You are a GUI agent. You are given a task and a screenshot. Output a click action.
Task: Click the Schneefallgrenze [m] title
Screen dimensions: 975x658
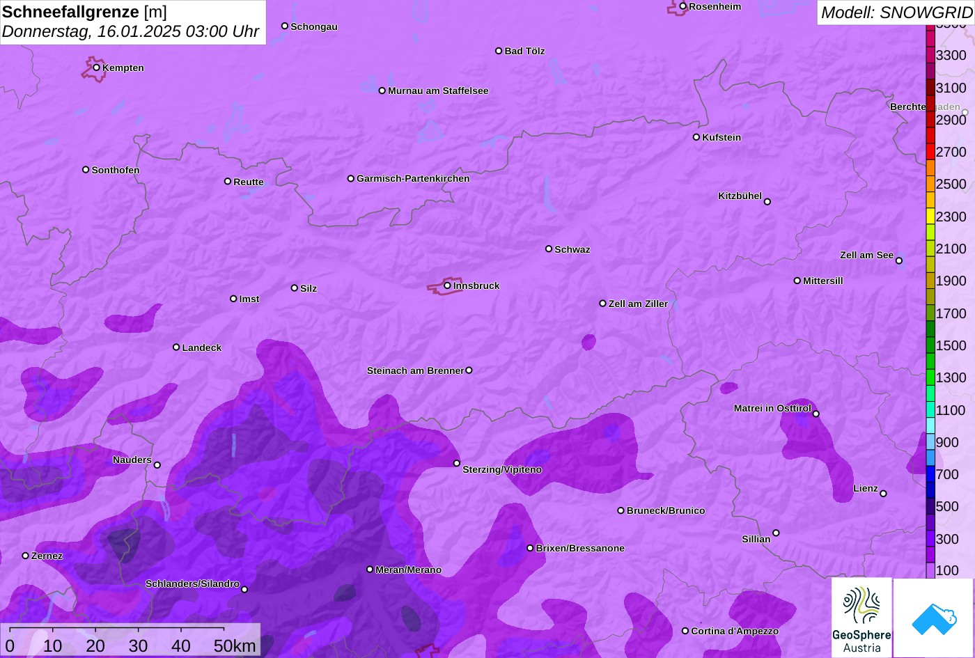[x=85, y=12]
